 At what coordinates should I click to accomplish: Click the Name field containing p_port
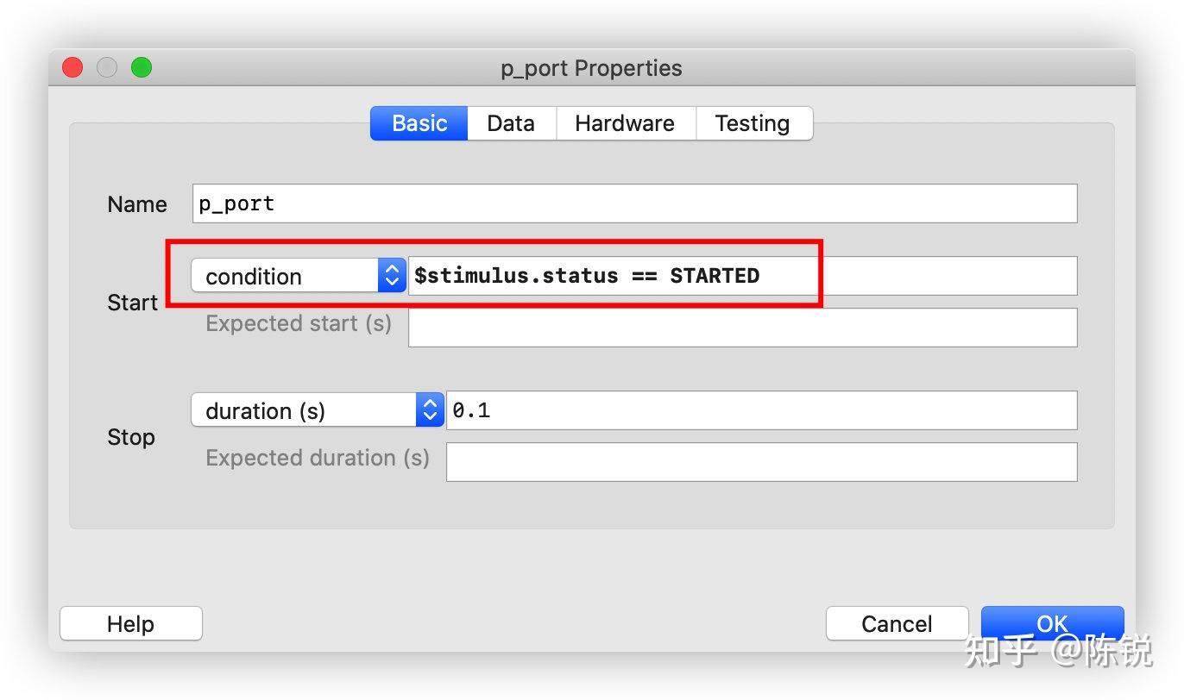[x=634, y=203]
